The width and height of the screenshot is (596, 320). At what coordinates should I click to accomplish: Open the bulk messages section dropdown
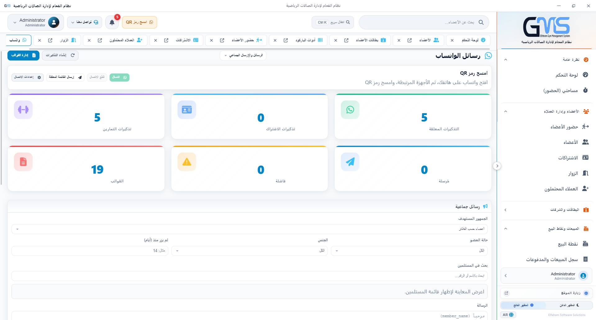pyautogui.click(x=243, y=56)
